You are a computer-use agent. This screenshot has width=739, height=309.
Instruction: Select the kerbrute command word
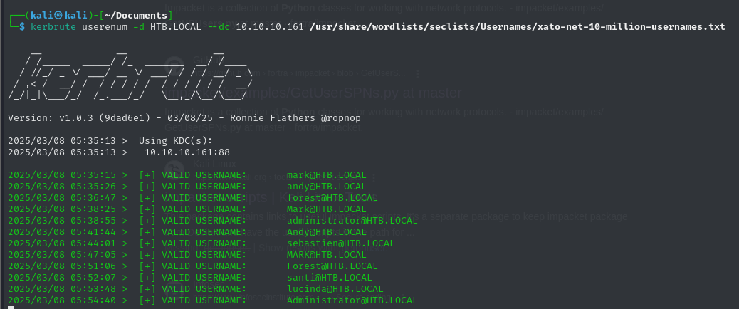click(53, 27)
